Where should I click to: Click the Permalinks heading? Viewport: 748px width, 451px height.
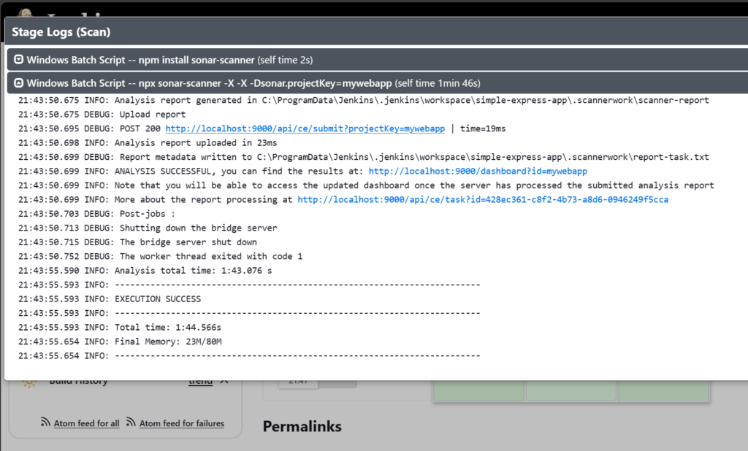click(302, 426)
